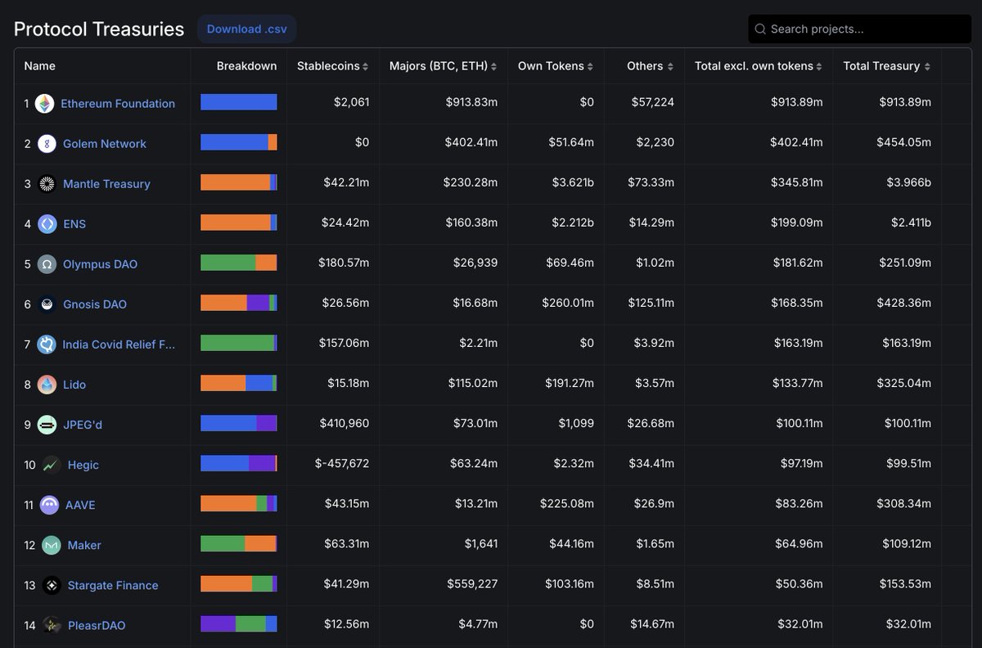Click the Hegic logo icon
Screen dimensions: 982x648
[52, 464]
